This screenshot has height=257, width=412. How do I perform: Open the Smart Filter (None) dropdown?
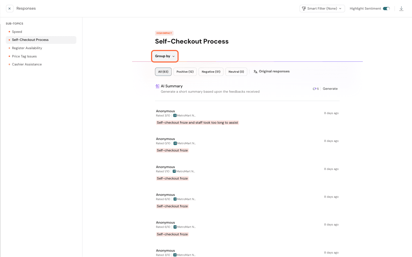point(322,9)
